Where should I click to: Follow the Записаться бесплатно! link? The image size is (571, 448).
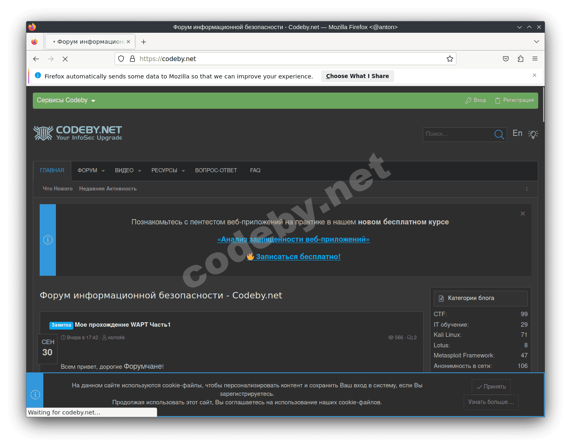pyautogui.click(x=298, y=257)
